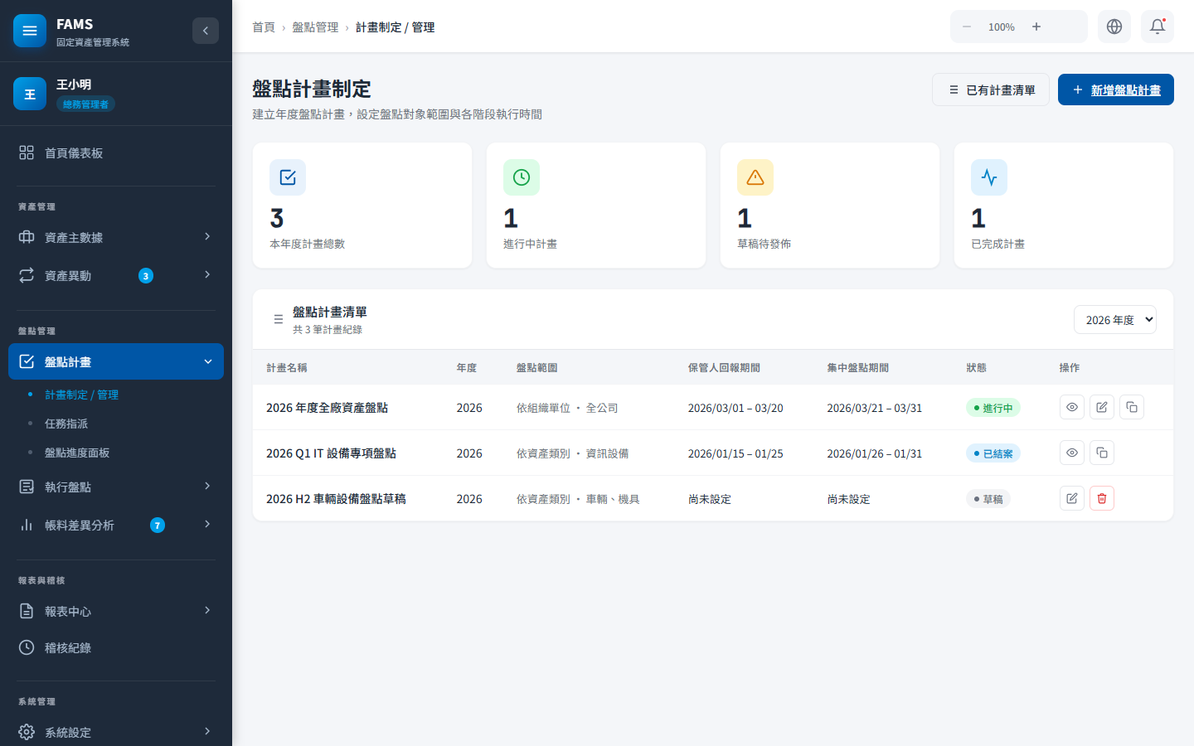
Task: Click the globe language icon
Action: [1114, 26]
